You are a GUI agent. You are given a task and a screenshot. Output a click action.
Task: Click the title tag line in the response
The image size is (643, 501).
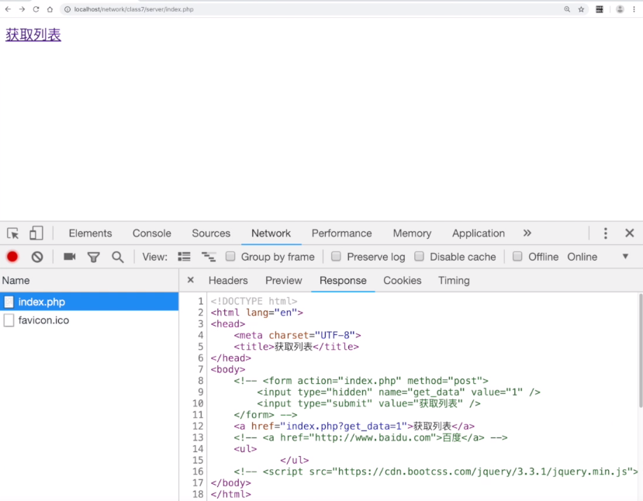[x=296, y=347]
